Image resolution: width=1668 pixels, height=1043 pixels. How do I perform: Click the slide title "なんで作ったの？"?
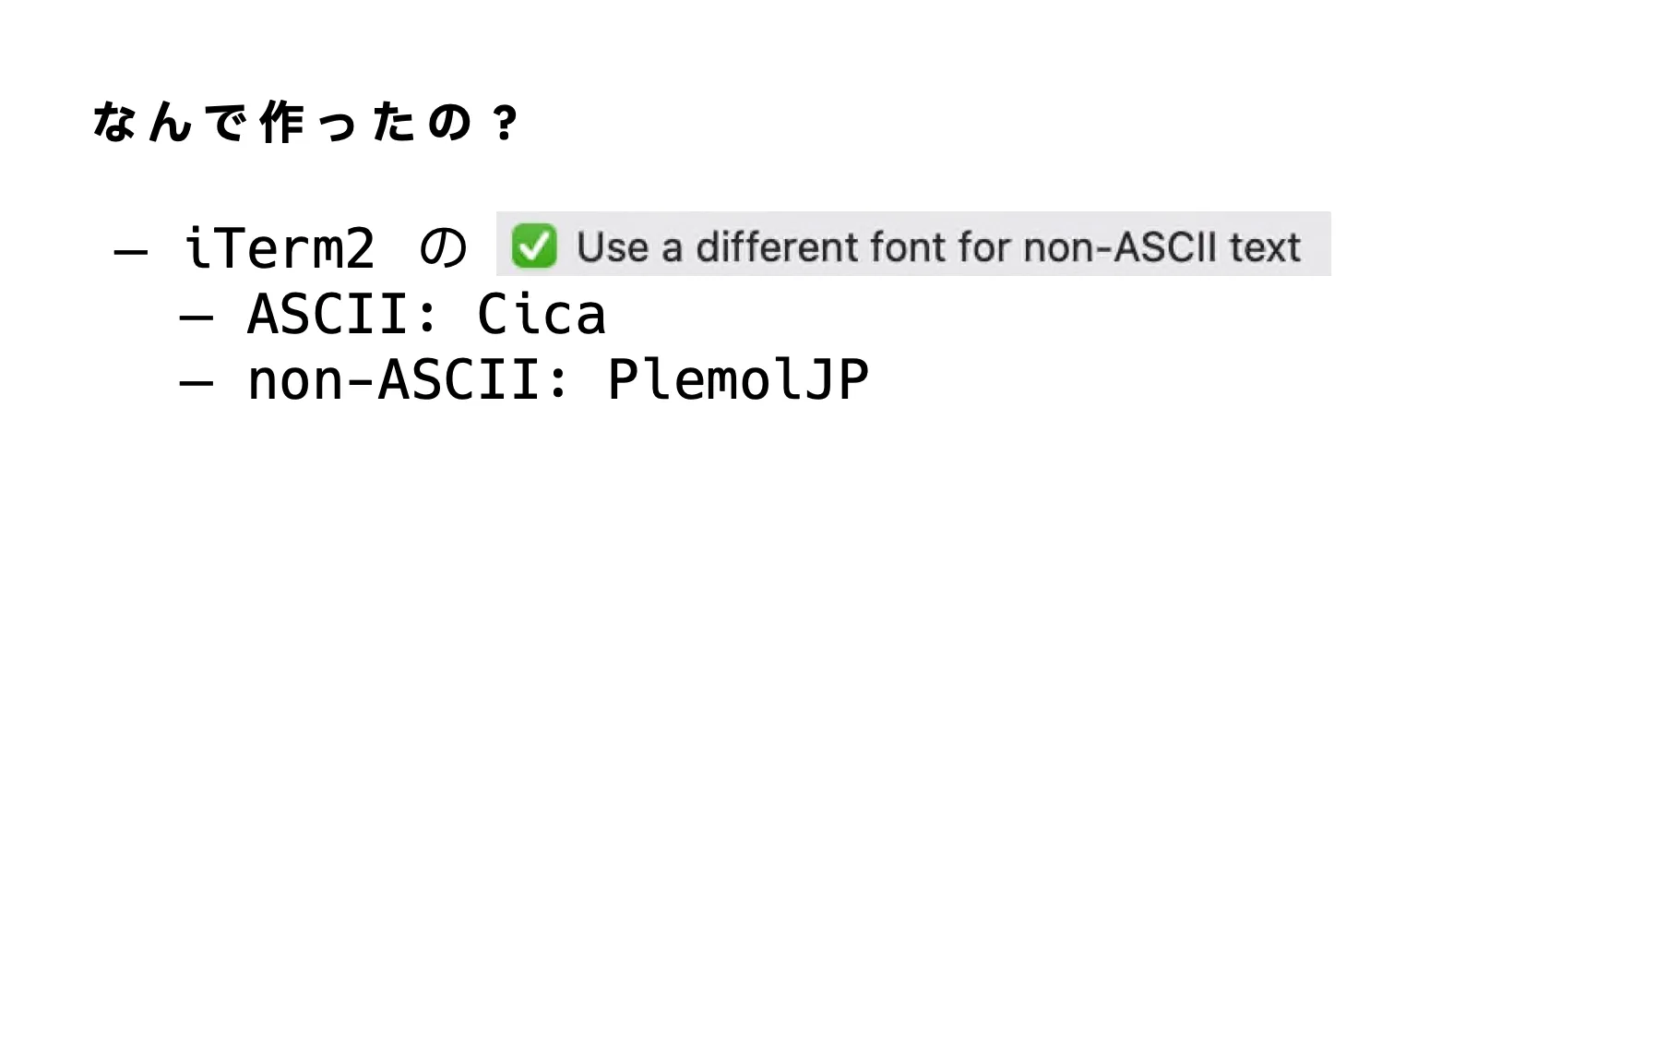click(x=306, y=123)
